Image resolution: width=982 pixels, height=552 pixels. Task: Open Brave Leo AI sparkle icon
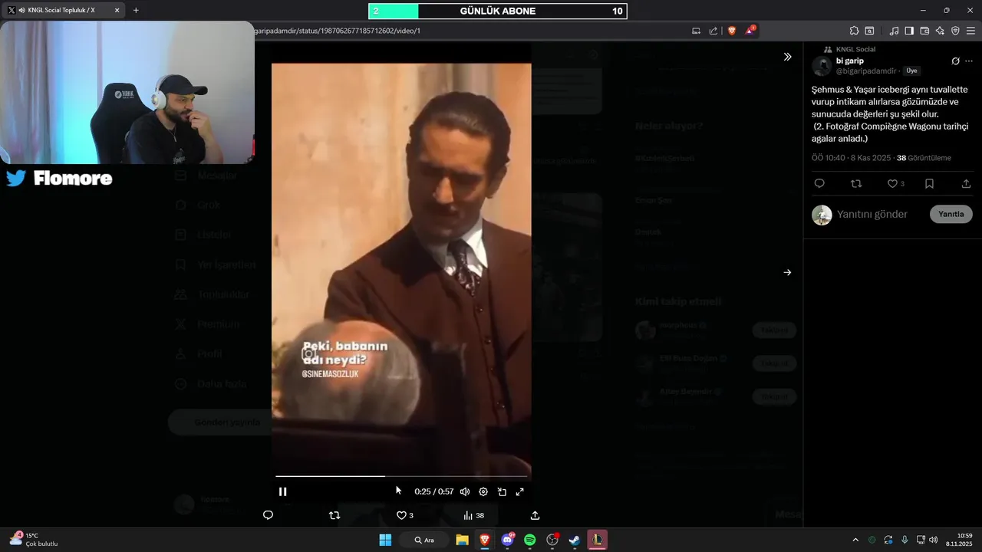(940, 31)
